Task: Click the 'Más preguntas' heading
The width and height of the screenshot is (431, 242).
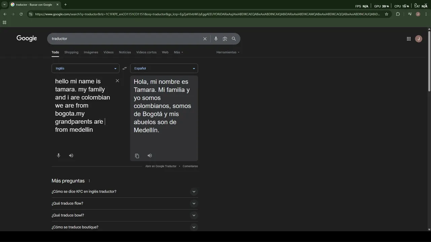Action: tap(68, 181)
